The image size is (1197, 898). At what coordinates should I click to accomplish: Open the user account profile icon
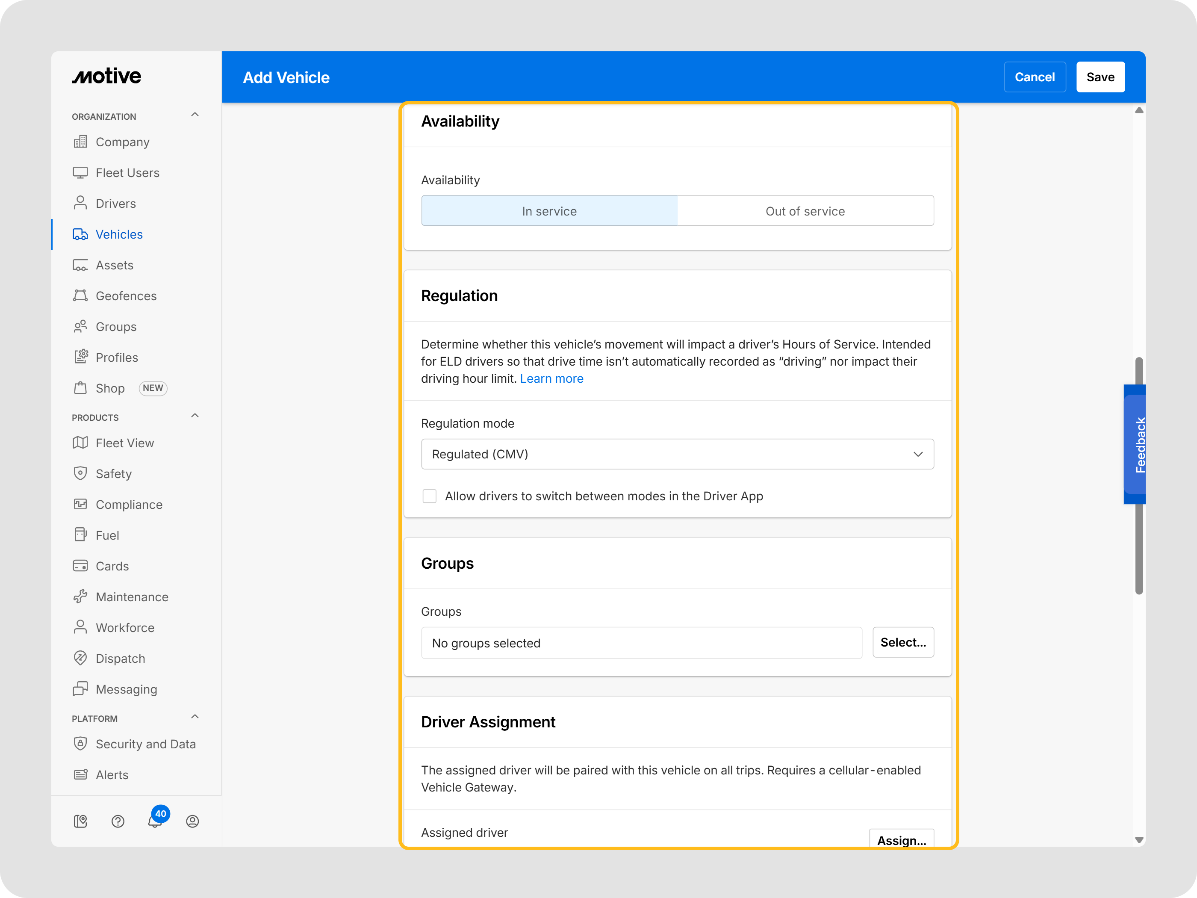[192, 821]
